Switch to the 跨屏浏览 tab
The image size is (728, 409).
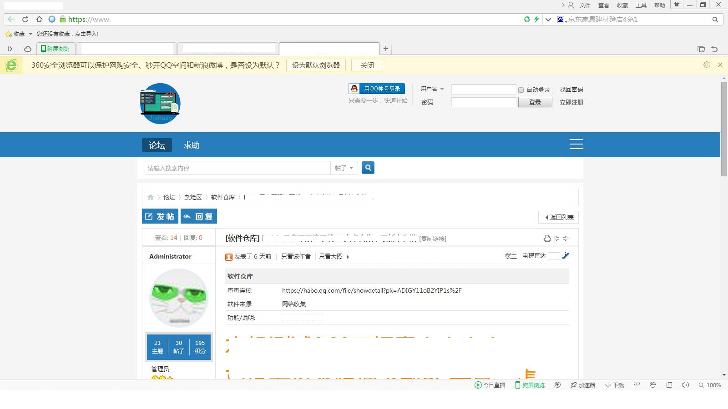(56, 49)
